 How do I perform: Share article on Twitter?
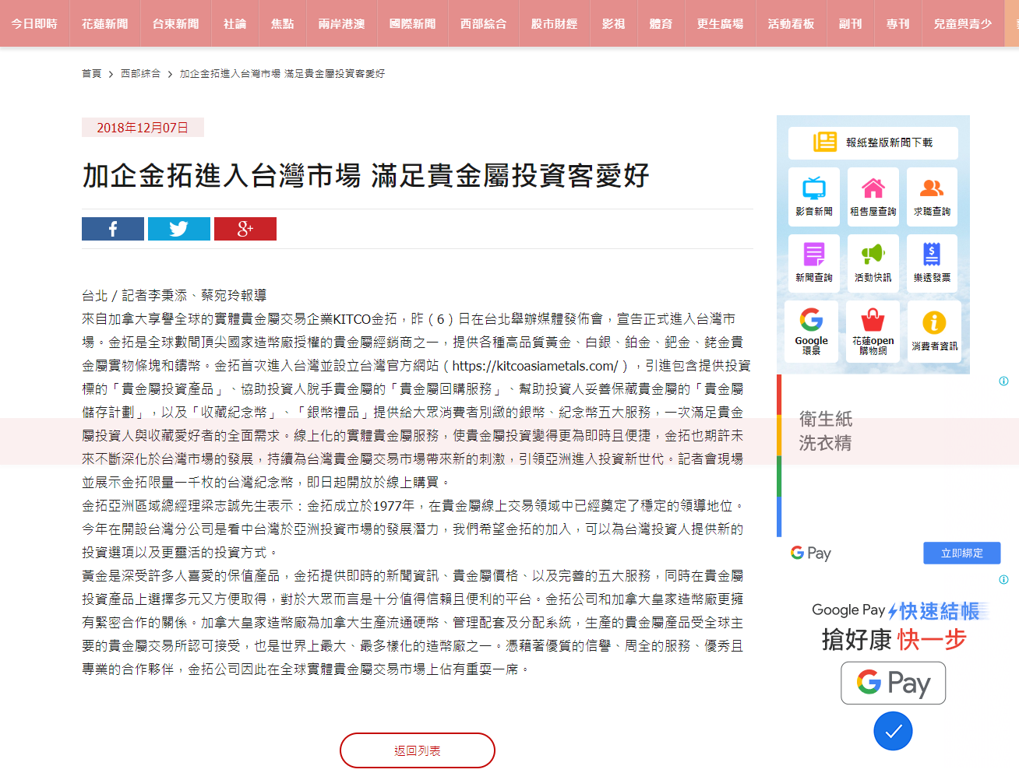pos(179,229)
